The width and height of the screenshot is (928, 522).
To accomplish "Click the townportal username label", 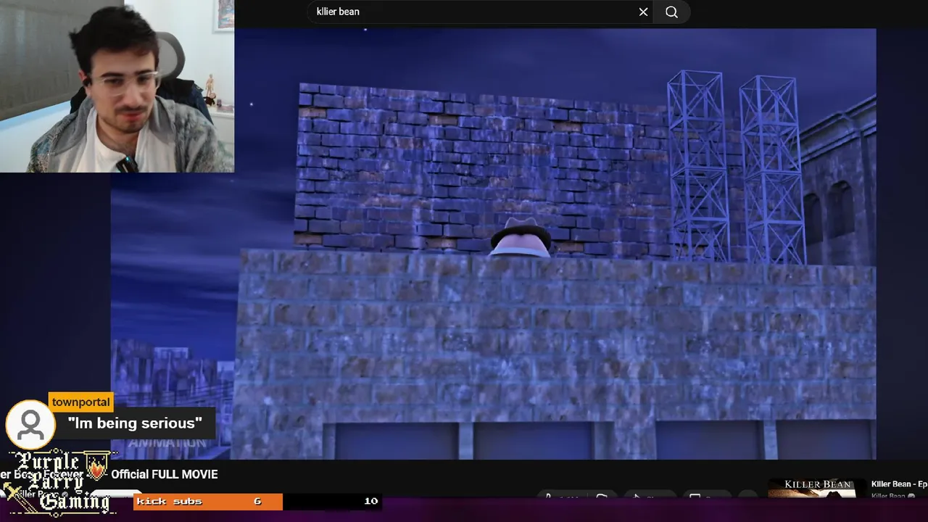I will [x=81, y=402].
